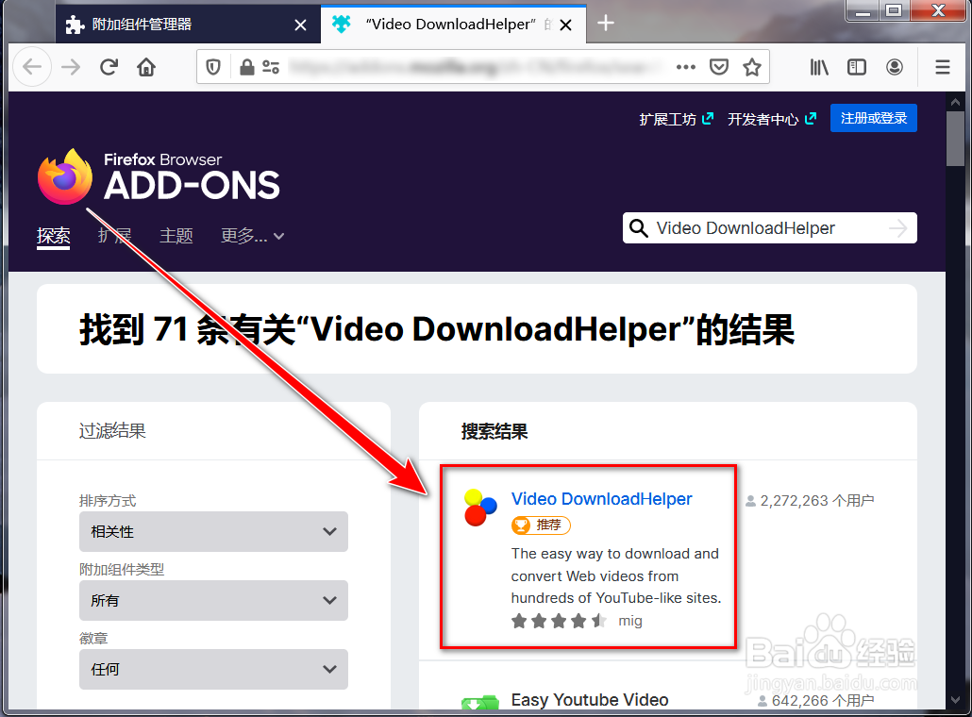
Task: Click the scrollbar down arrow
Action: pos(955,700)
